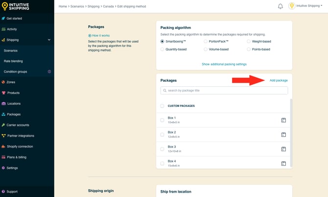Screen dimensions: 328x197
Task: Open the How it works link
Action: click(101, 36)
